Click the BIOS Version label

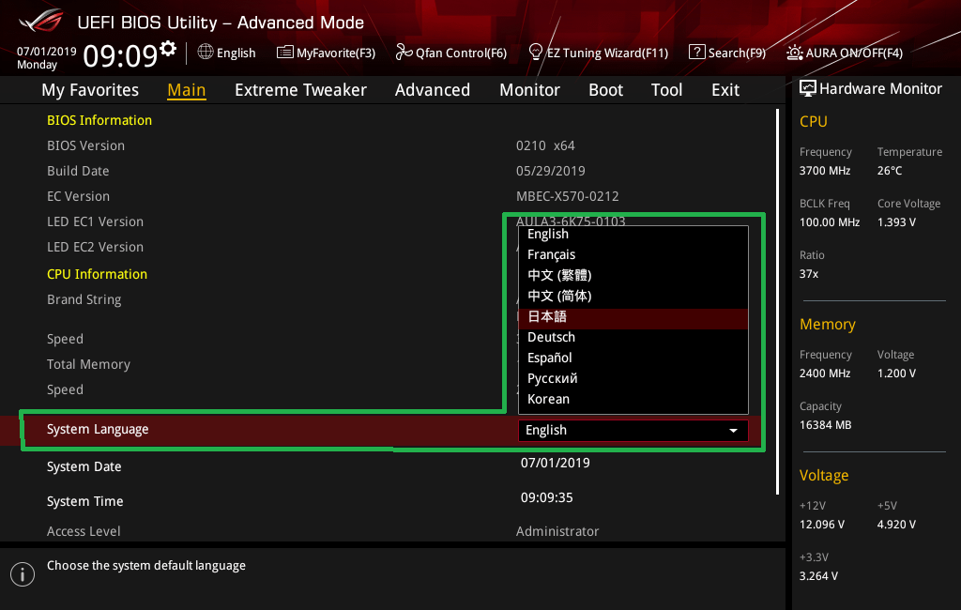coord(85,145)
